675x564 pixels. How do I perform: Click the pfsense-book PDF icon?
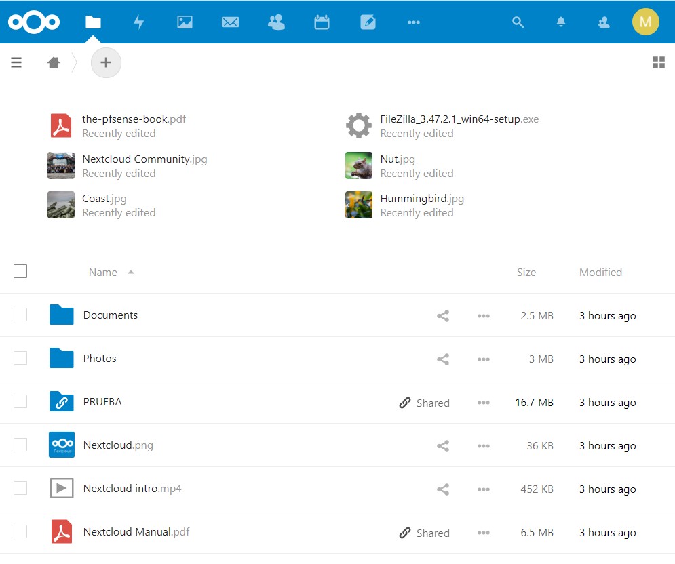pyautogui.click(x=61, y=125)
